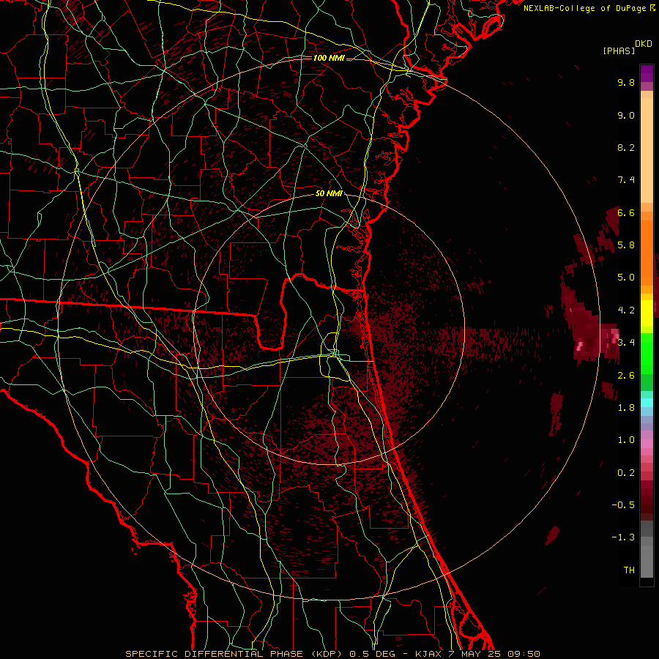
Task: Click the DKD product label
Action: [643, 44]
